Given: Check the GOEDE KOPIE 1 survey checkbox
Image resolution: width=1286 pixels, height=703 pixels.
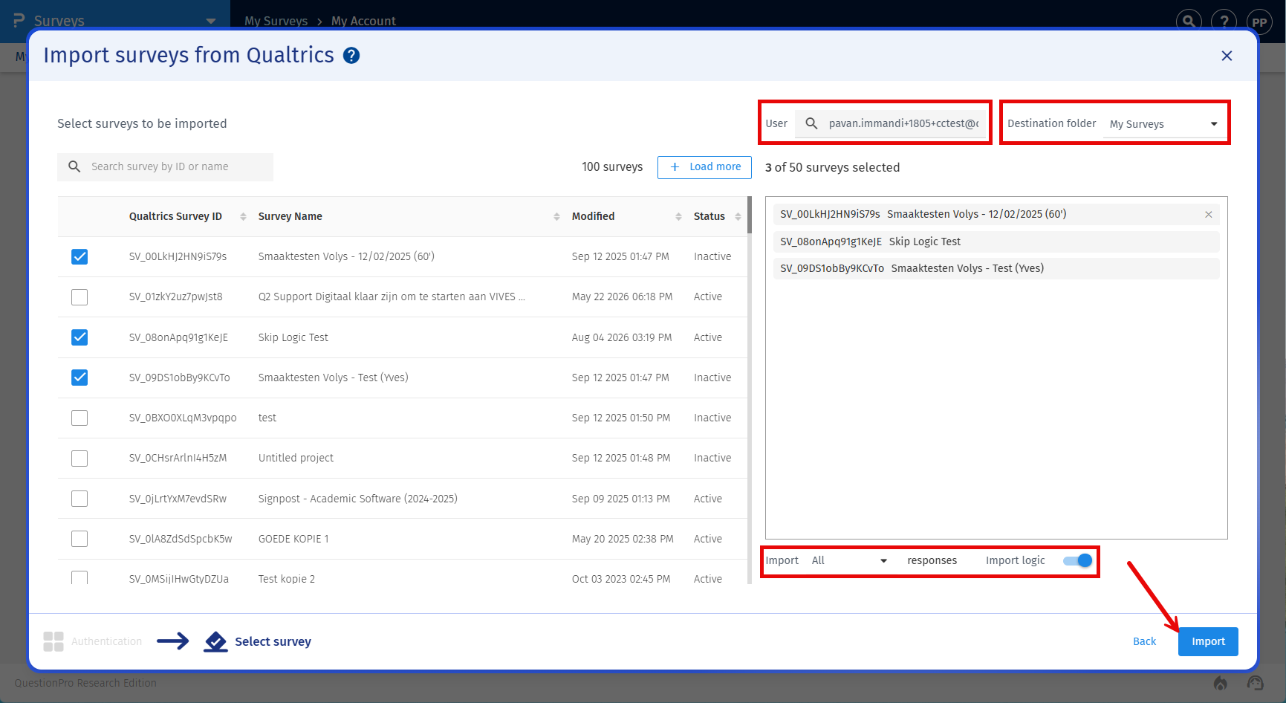Looking at the screenshot, I should (x=79, y=539).
